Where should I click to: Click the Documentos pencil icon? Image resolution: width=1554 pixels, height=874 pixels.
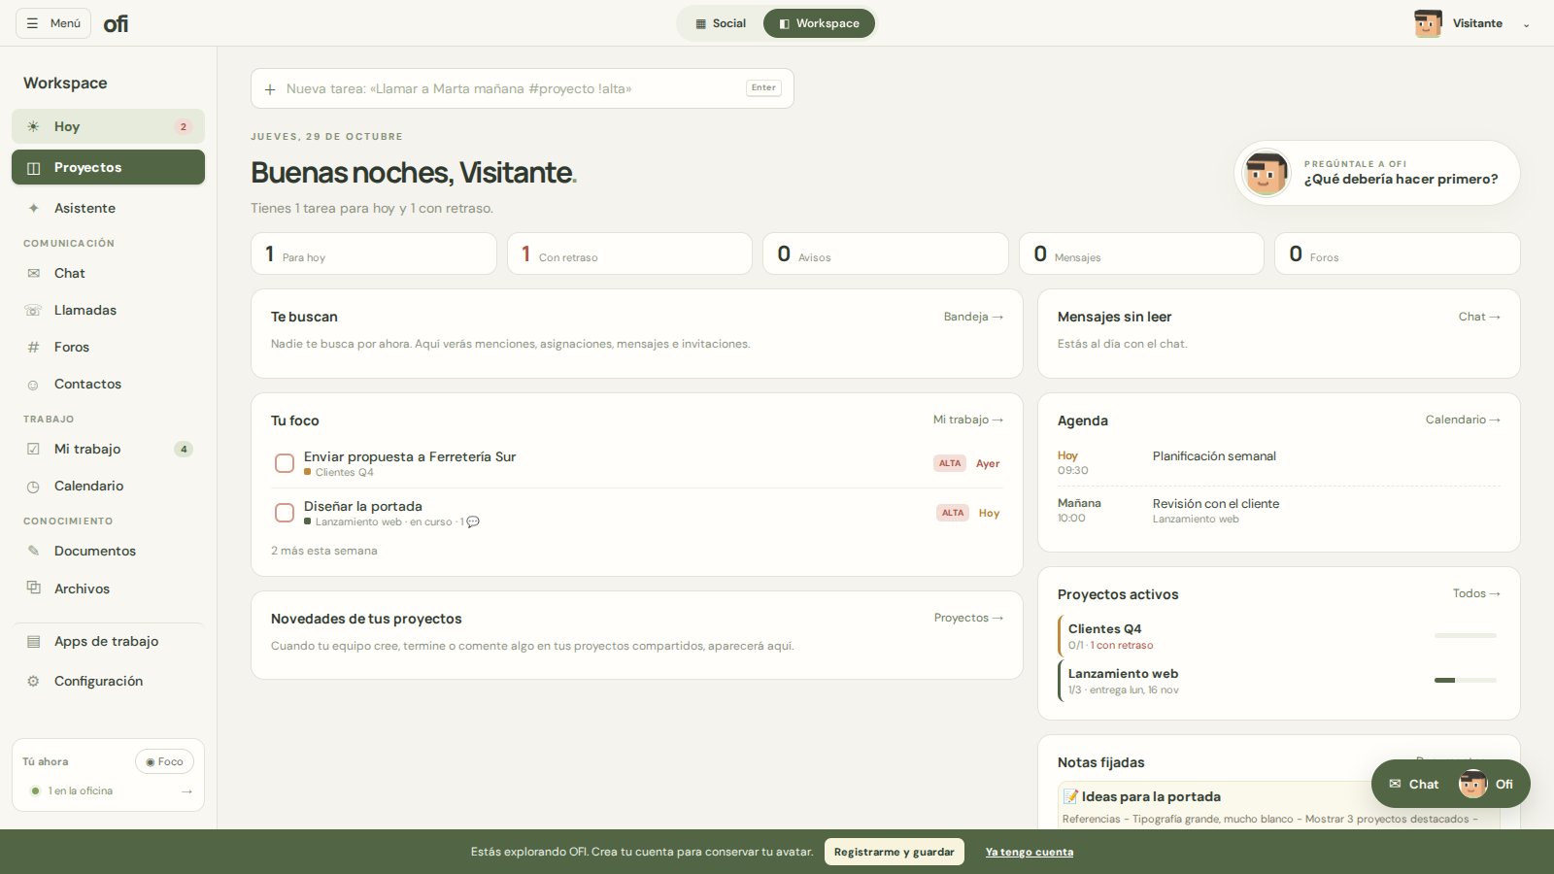(x=34, y=551)
